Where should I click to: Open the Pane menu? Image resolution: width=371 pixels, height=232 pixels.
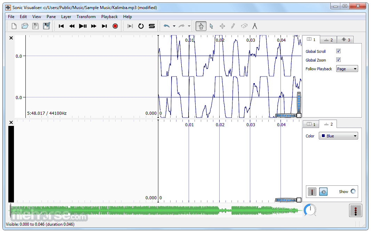(x=51, y=17)
